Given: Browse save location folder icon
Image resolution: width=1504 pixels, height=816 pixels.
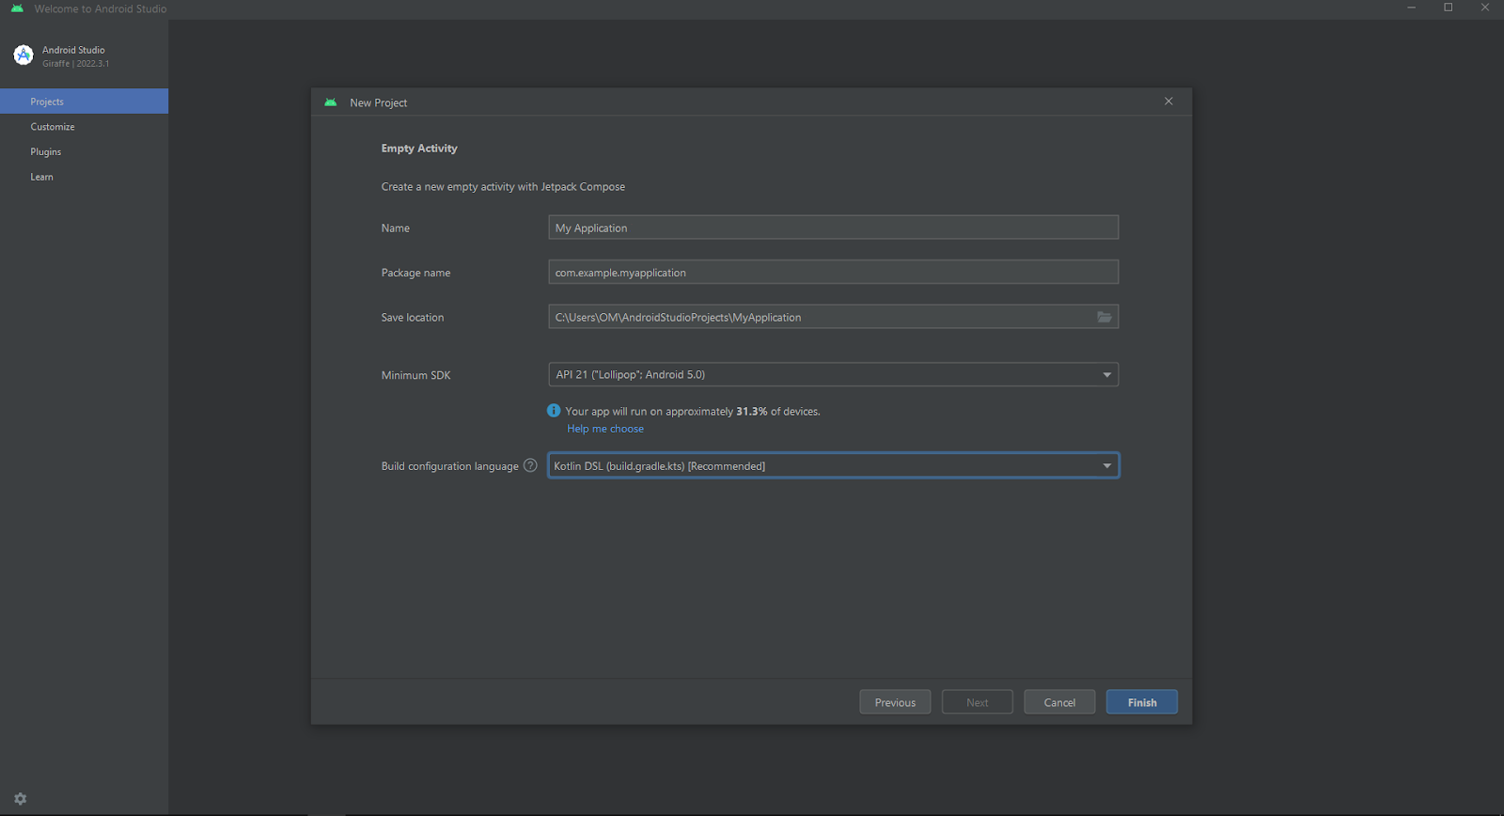Looking at the screenshot, I should click(1104, 317).
